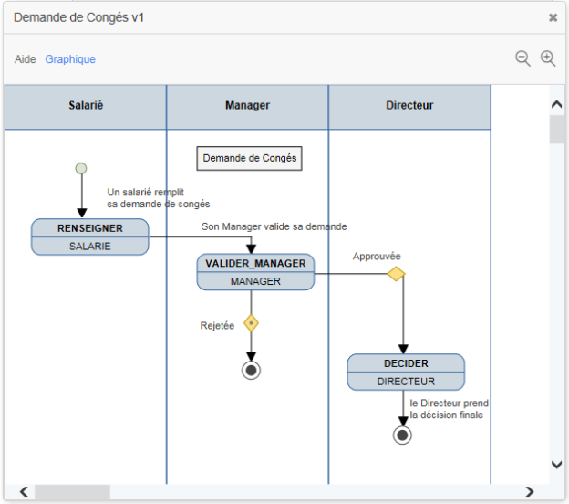The image size is (569, 504).
Task: Switch to the Graphique tab
Action: [70, 59]
